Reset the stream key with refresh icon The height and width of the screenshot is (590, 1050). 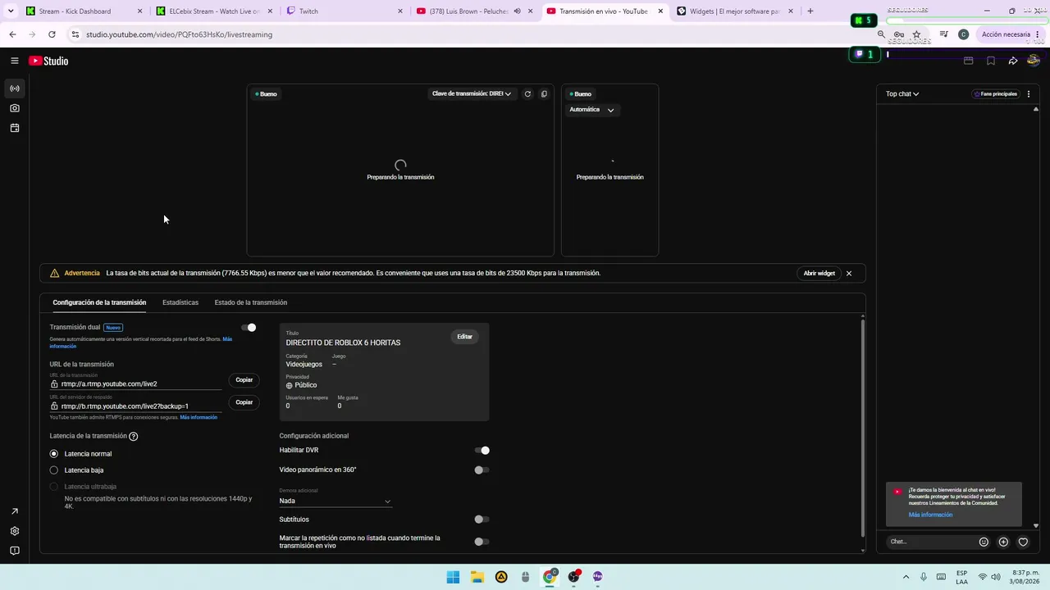[527, 94]
